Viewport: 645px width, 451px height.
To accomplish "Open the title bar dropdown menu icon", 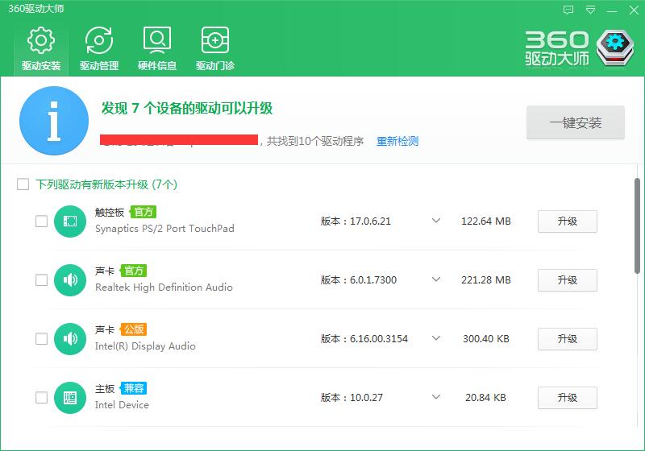I will (x=590, y=10).
